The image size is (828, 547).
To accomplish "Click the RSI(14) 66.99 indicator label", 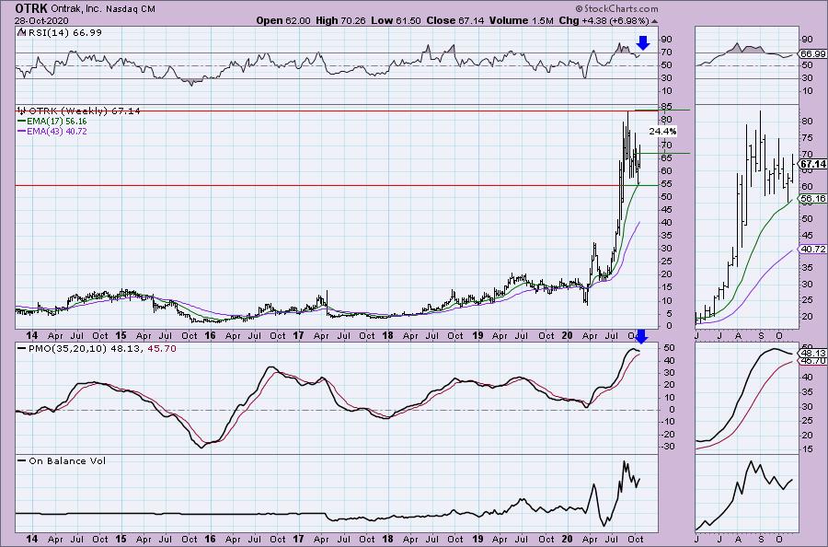I will click(x=63, y=33).
